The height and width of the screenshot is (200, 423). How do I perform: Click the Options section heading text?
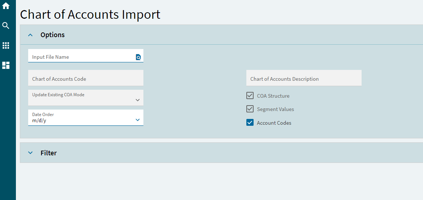pyautogui.click(x=53, y=35)
